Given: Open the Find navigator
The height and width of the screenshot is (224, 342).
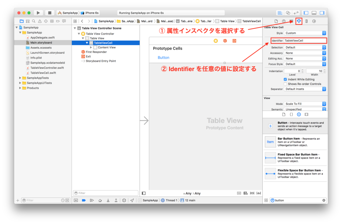Looking at the screenshot, I should (x=34, y=21).
